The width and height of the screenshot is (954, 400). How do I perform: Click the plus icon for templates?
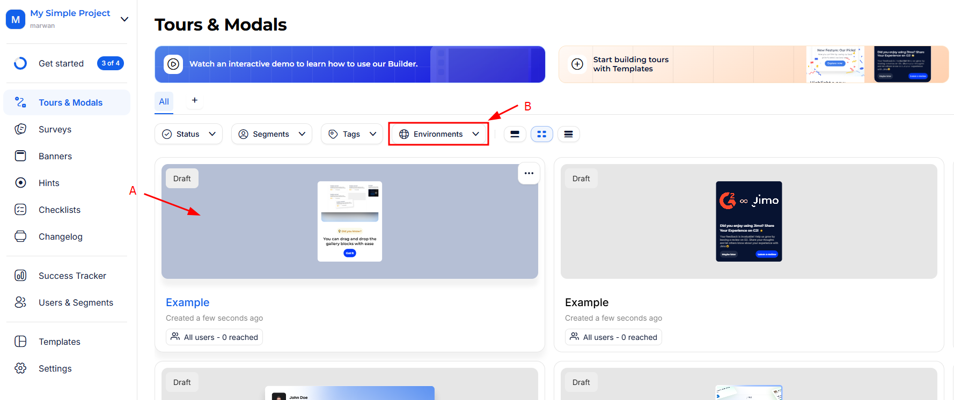(577, 64)
